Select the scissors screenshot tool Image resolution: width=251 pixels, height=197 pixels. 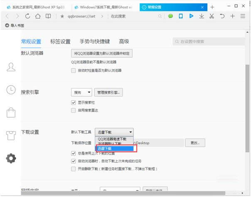coord(212,16)
